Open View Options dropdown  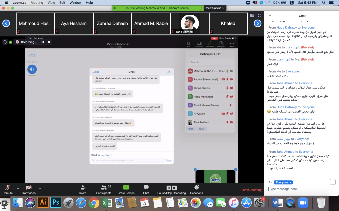click(x=215, y=8)
